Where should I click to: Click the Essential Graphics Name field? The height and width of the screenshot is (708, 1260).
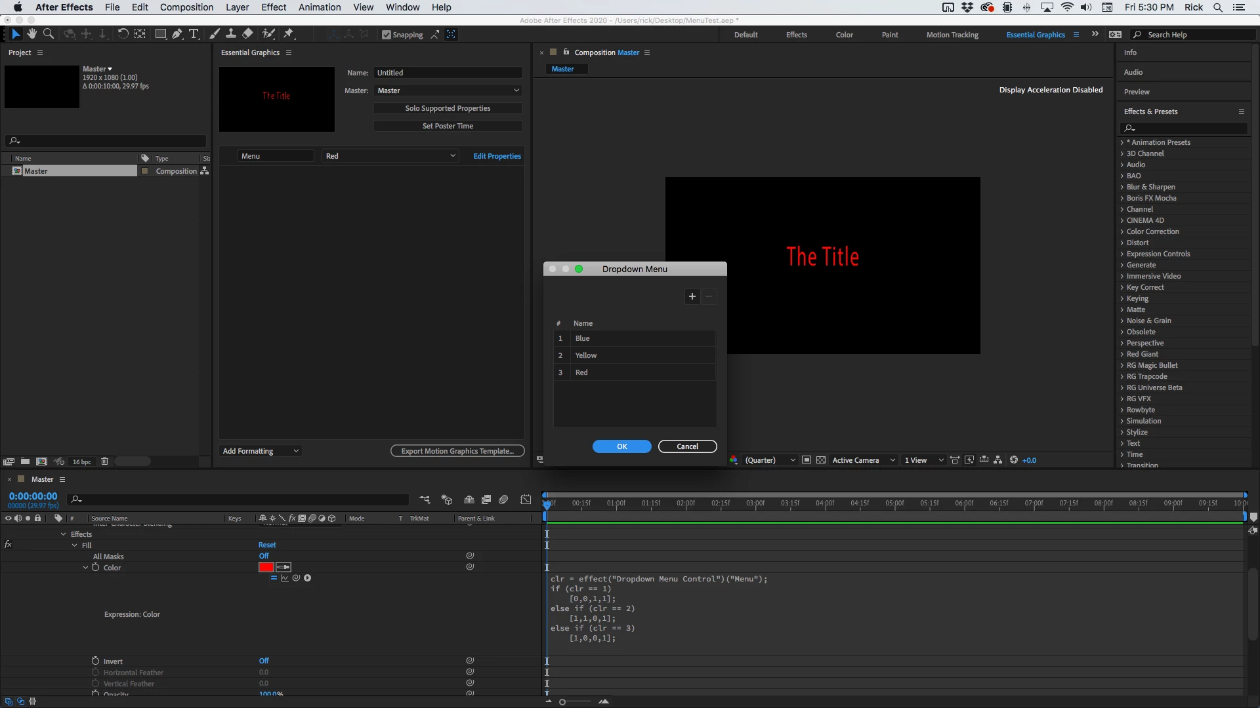[x=448, y=73]
